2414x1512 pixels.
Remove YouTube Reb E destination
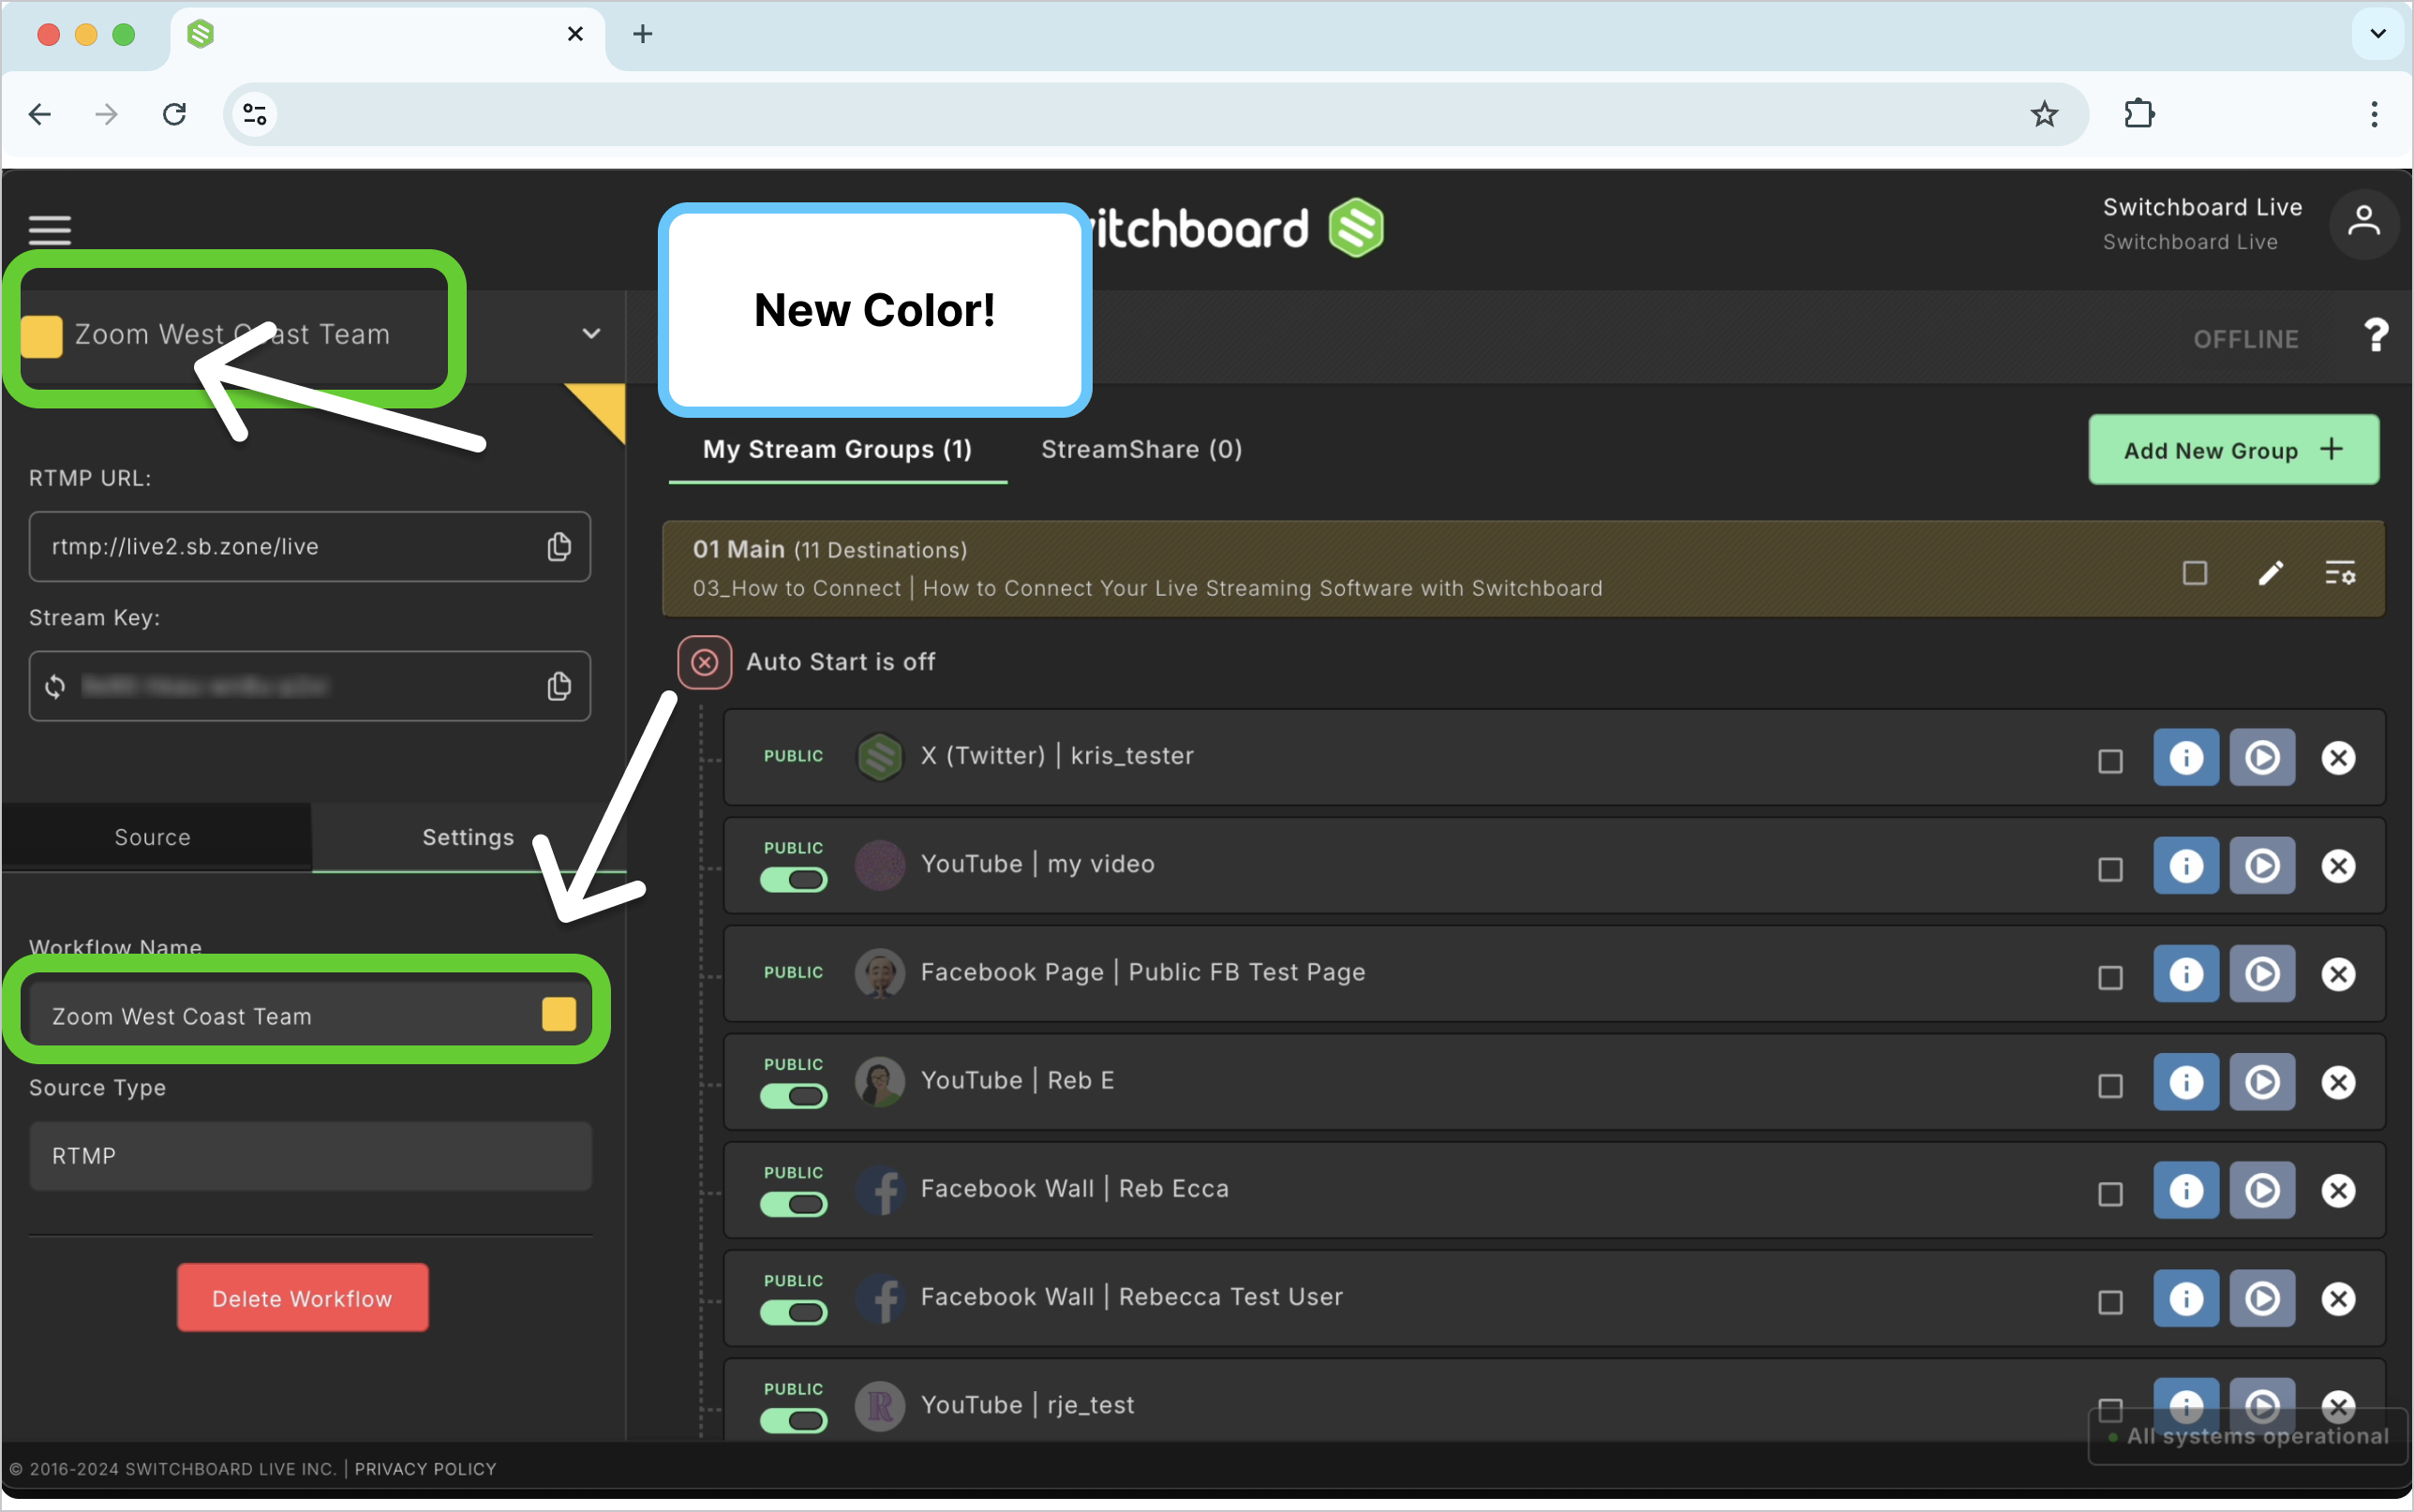(x=2338, y=1082)
